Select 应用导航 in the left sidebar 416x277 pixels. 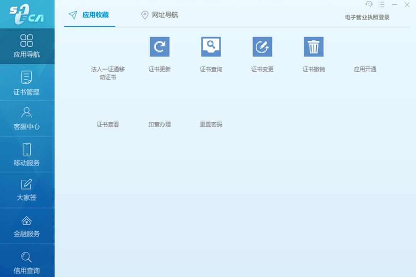click(27, 46)
